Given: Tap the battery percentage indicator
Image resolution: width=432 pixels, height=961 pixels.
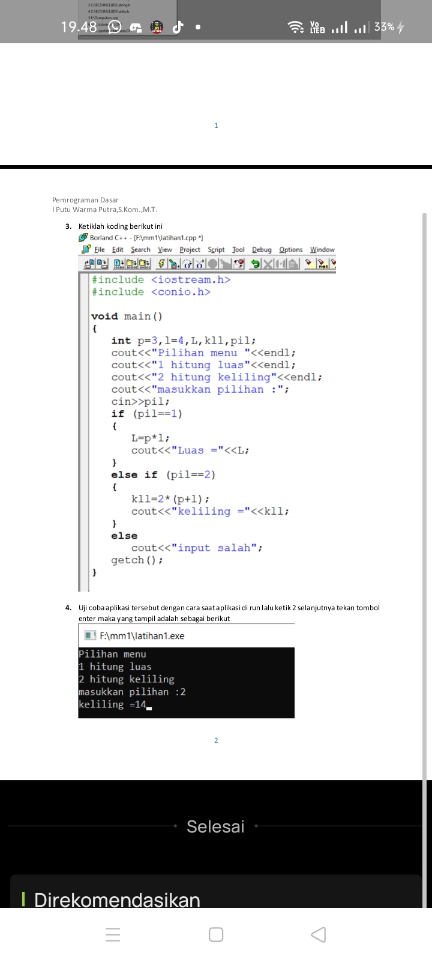Looking at the screenshot, I should point(384,27).
